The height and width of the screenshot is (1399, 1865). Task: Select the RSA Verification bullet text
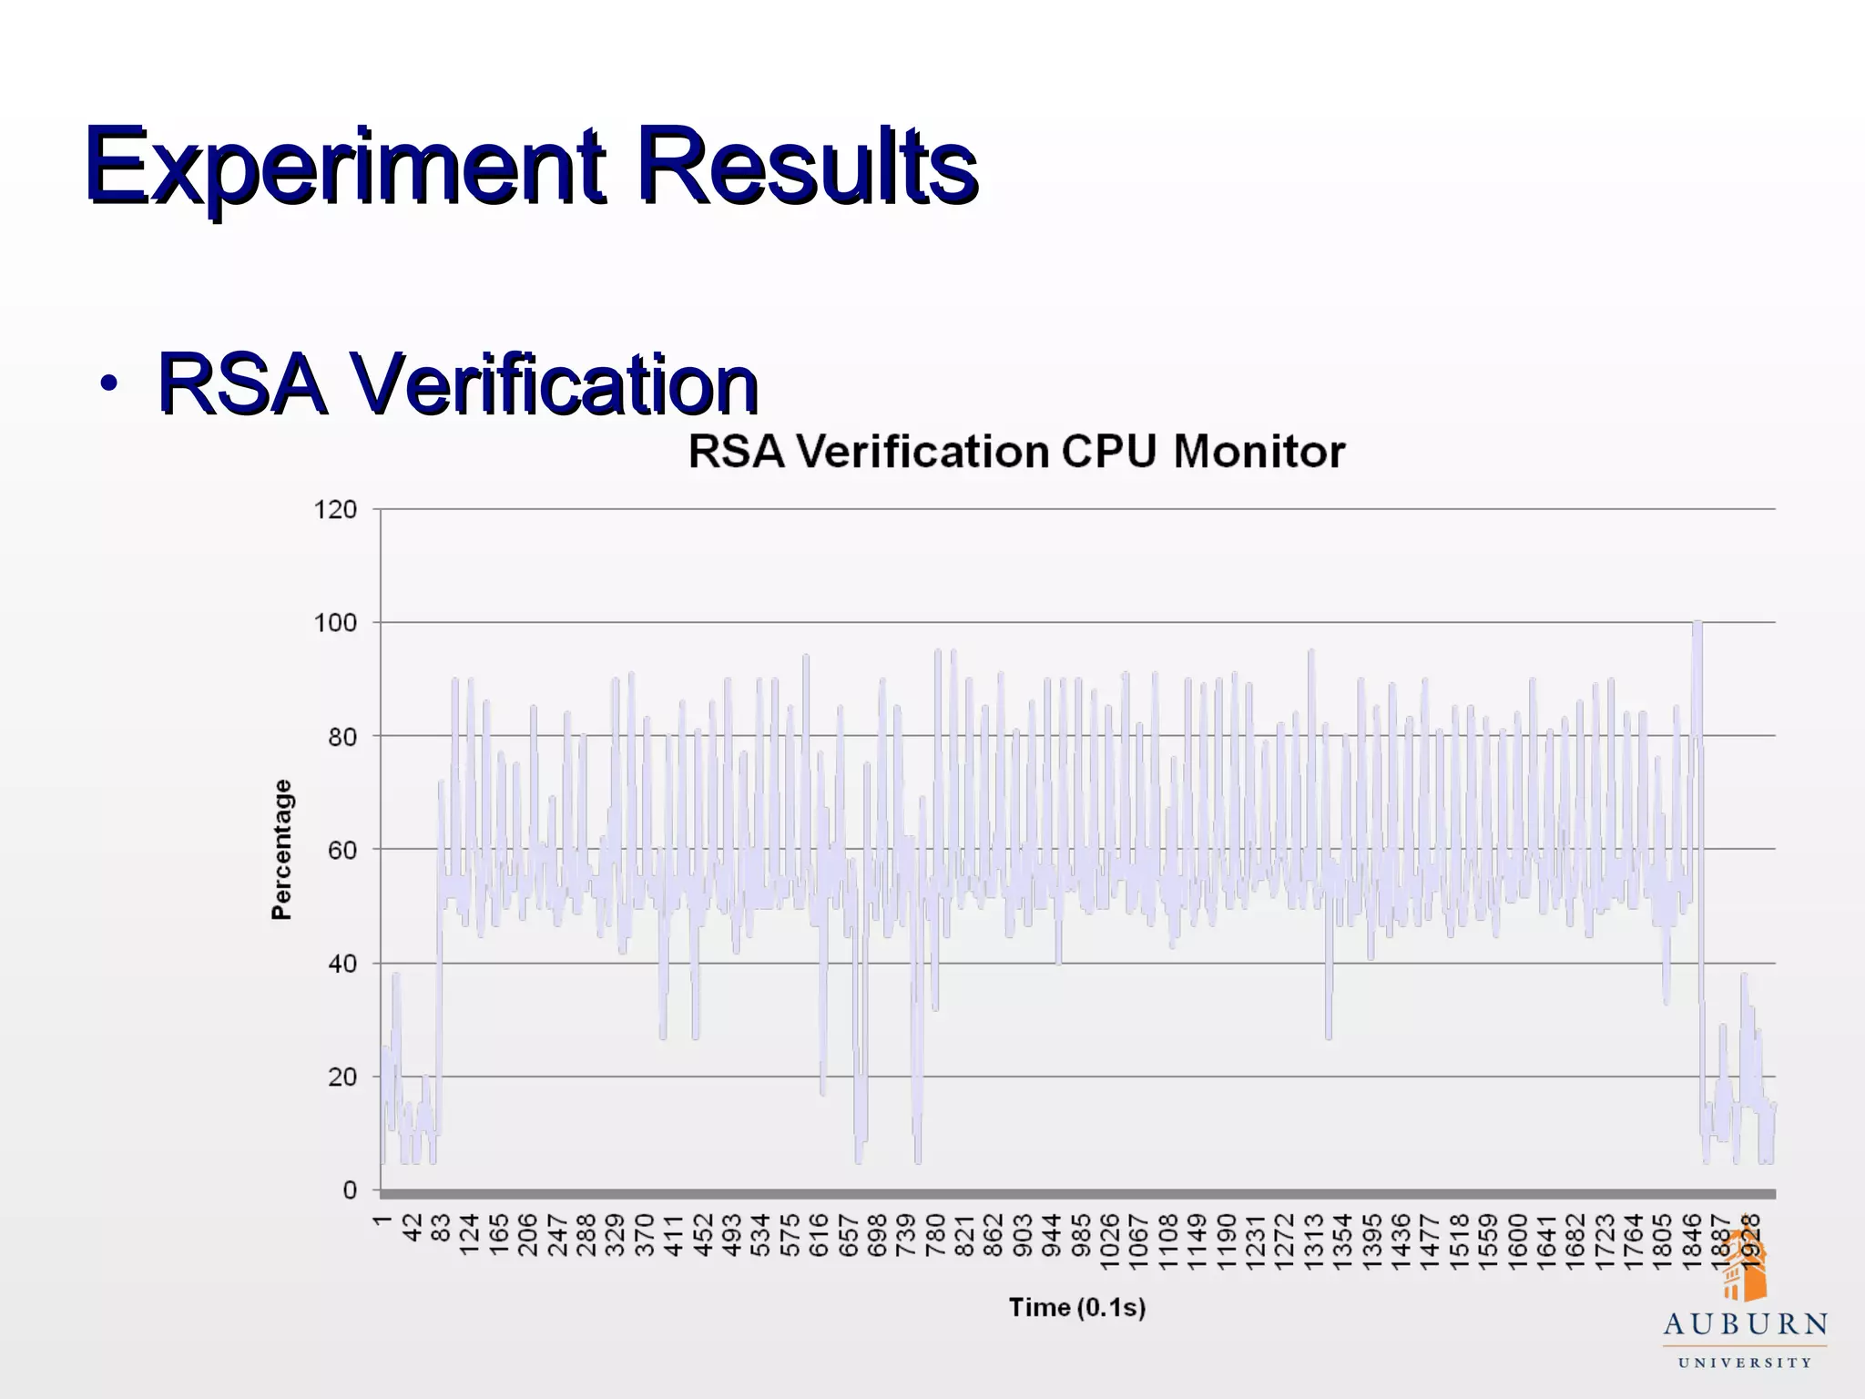[458, 384]
